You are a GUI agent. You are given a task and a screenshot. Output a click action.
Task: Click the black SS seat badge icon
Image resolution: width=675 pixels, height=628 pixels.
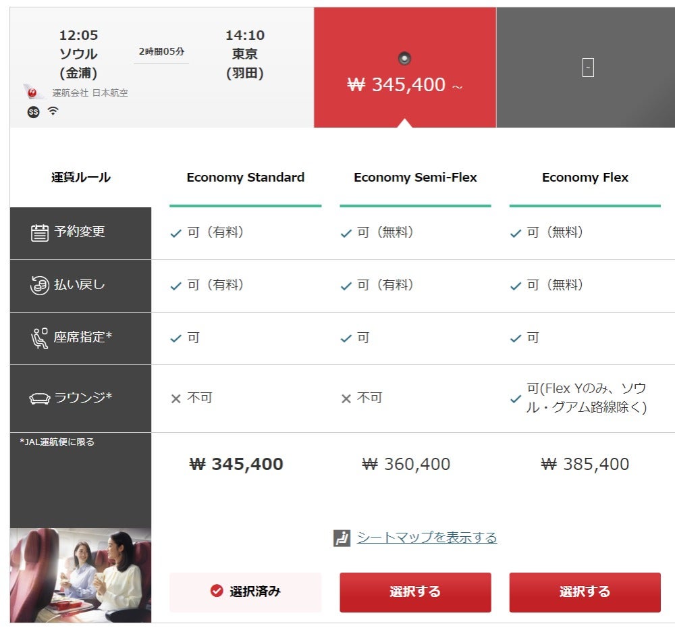(x=33, y=112)
